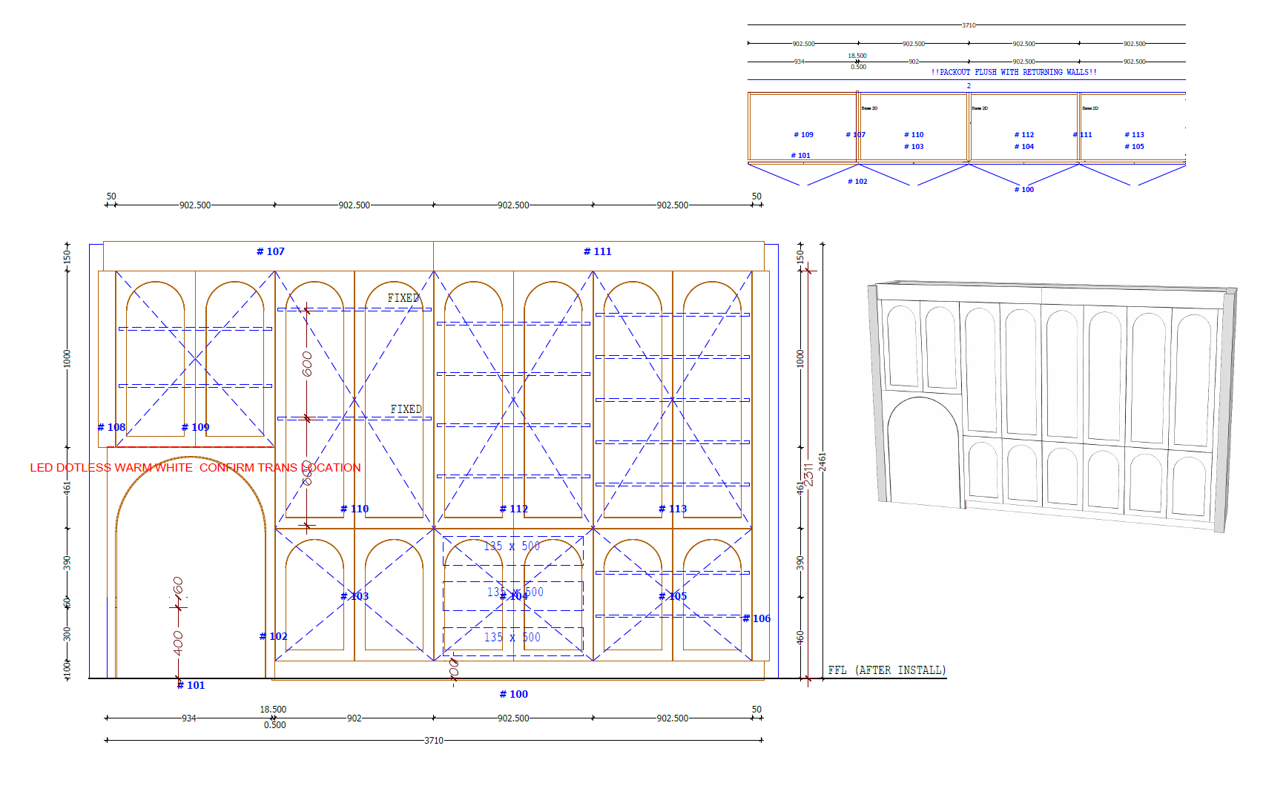Click the 934 dimension below the elevation
The height and width of the screenshot is (803, 1266).
tap(189, 718)
